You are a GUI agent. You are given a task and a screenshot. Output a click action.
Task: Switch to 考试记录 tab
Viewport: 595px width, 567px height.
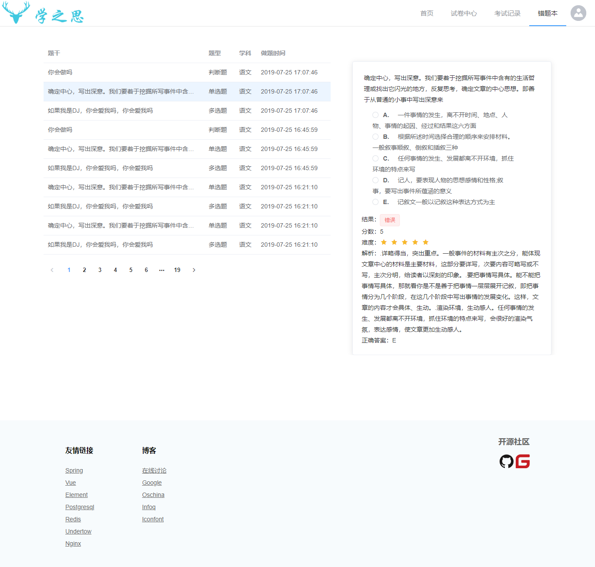(507, 13)
